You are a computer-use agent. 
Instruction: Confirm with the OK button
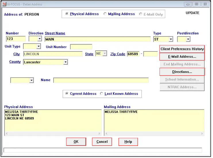click(76, 142)
